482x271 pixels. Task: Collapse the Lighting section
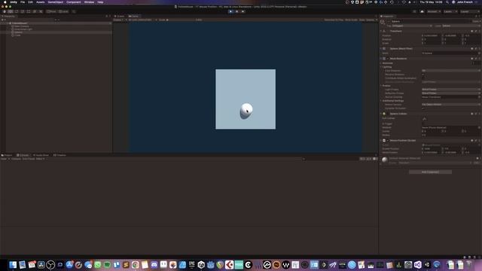[381, 67]
